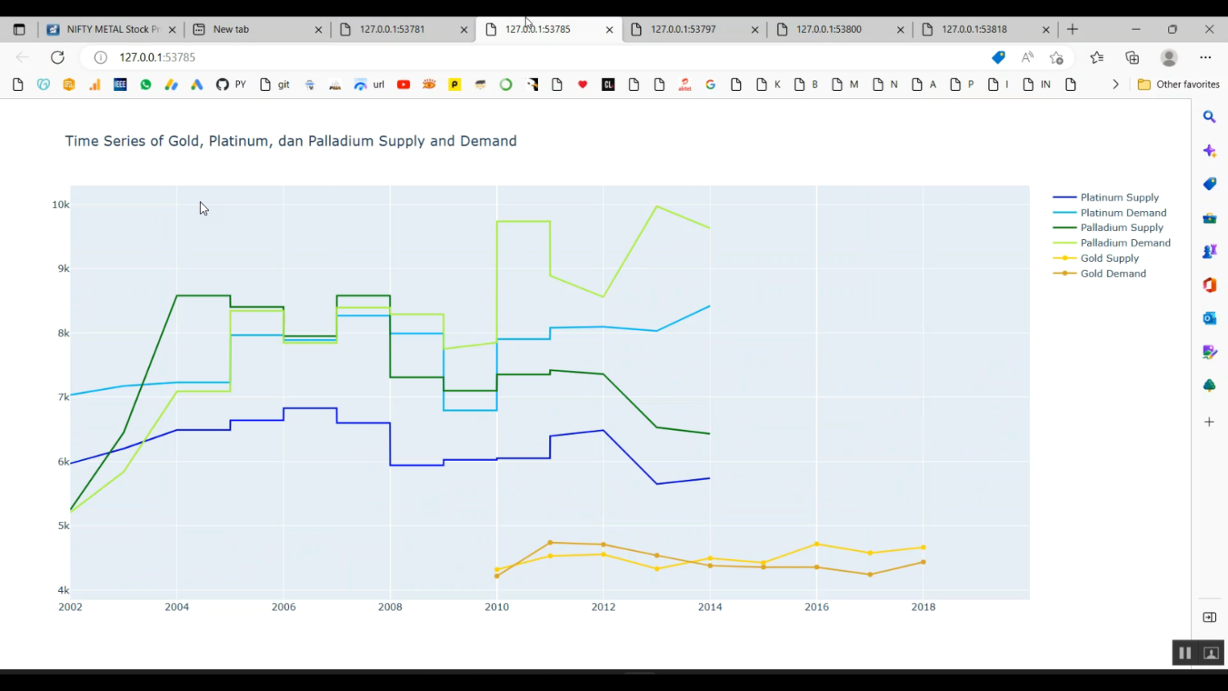The image size is (1228, 691).
Task: Toggle Gold Supply series in legend
Action: tap(1108, 258)
